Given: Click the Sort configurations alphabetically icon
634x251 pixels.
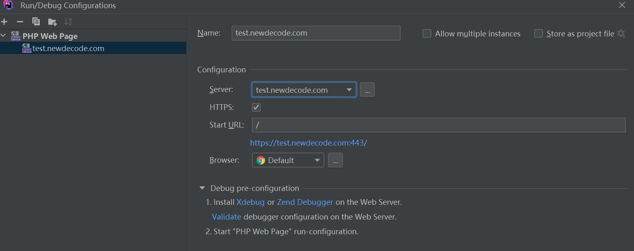Looking at the screenshot, I should 68,22.
